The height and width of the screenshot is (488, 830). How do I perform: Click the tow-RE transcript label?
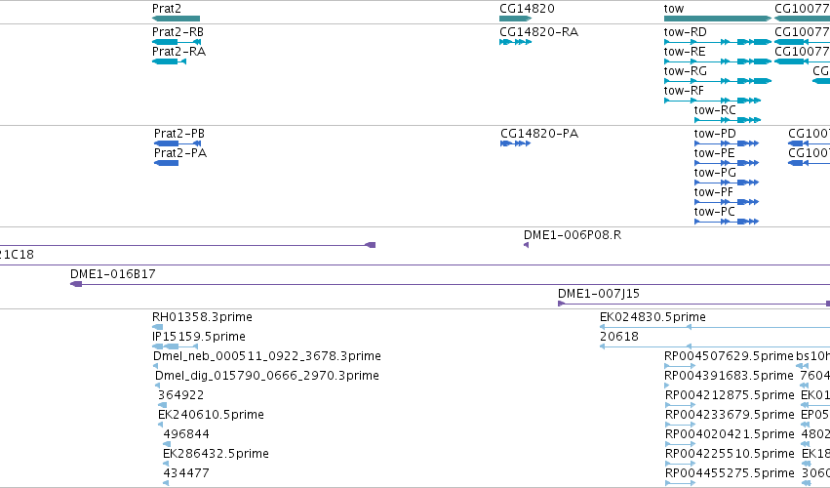[685, 52]
